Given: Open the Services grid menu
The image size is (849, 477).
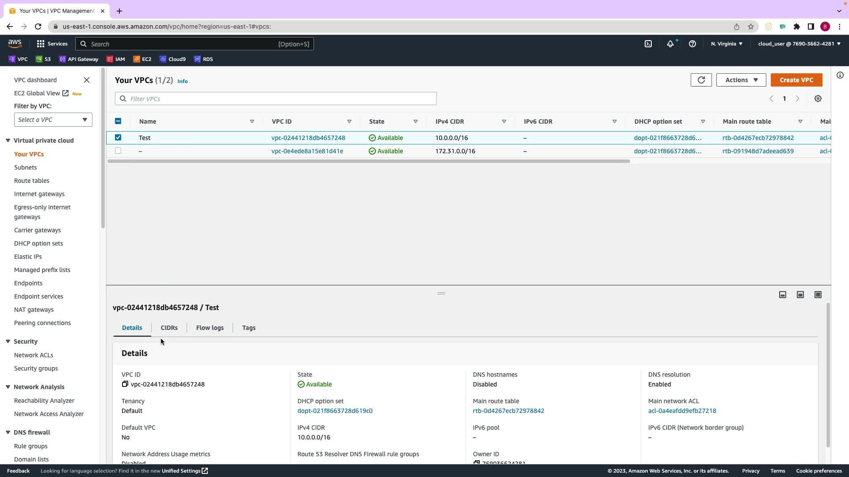Looking at the screenshot, I should pos(41,44).
